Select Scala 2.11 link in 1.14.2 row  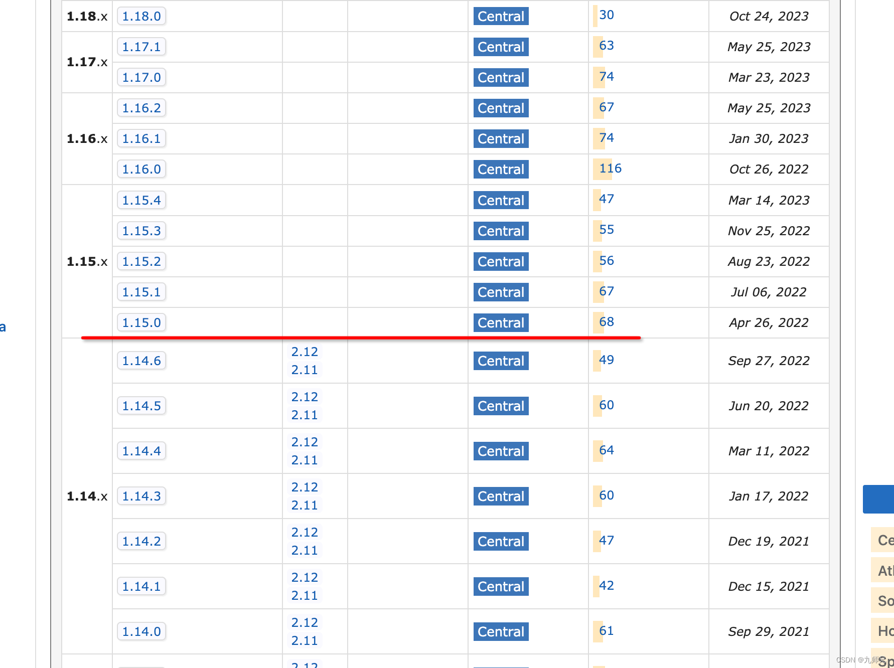pos(305,550)
